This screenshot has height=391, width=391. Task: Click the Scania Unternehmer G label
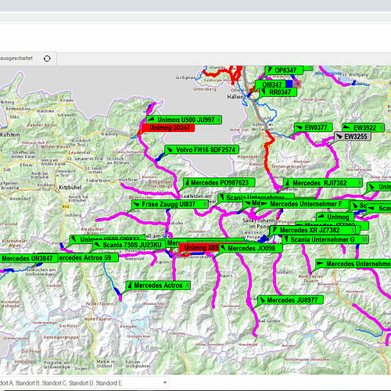tap(325, 239)
